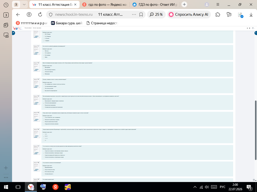Reload the current page
Screen dimensions: 257x192
point(40,14)
